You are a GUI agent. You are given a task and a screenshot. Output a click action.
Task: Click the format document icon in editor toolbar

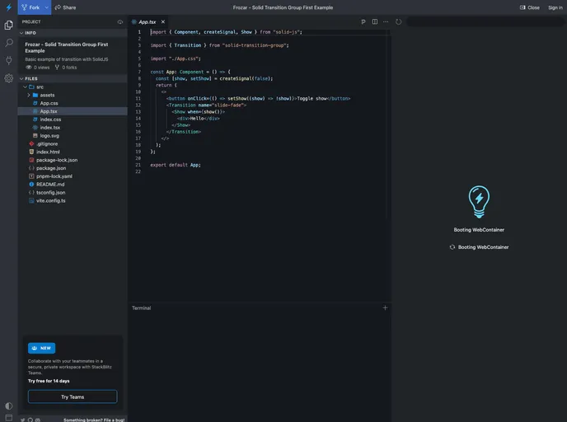[x=363, y=21]
